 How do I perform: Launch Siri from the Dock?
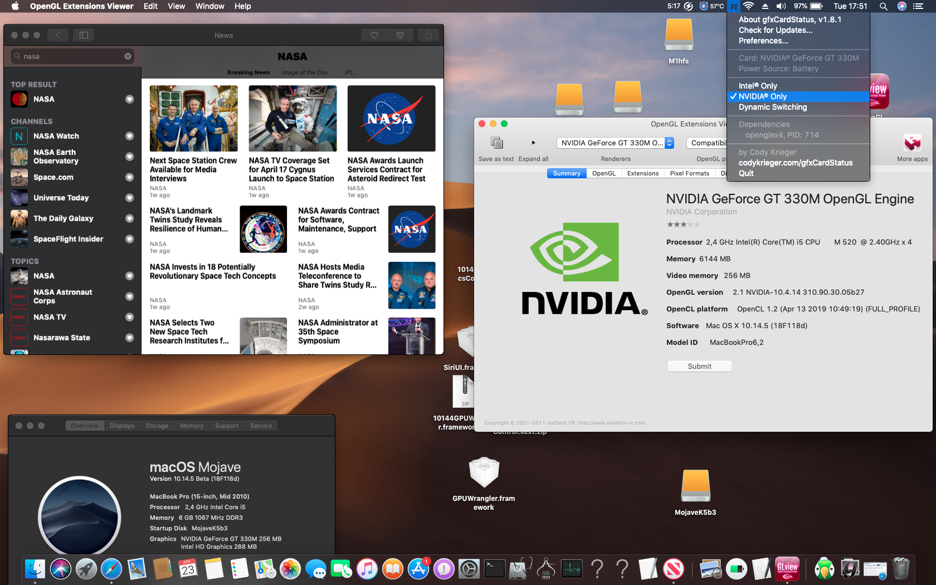61,569
